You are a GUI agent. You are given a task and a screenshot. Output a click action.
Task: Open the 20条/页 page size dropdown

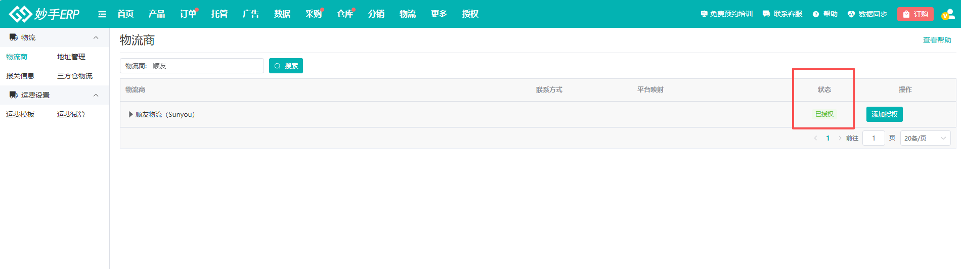tap(926, 138)
